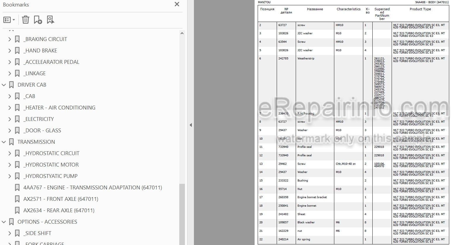Open the _HYDROSTATIC MOTOR bookmark label
The width and height of the screenshot is (451, 245).
[51, 165]
